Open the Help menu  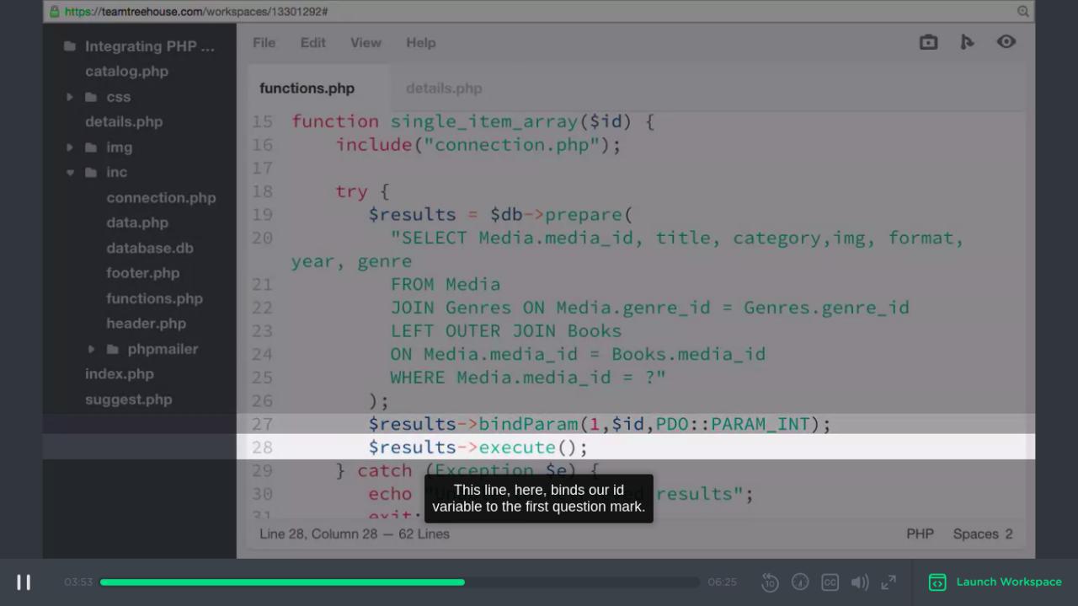click(421, 43)
